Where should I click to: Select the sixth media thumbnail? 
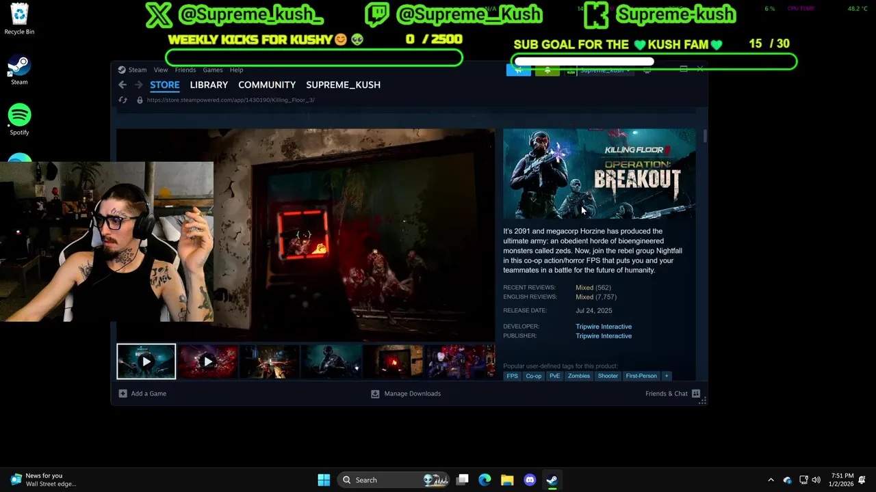(x=456, y=361)
